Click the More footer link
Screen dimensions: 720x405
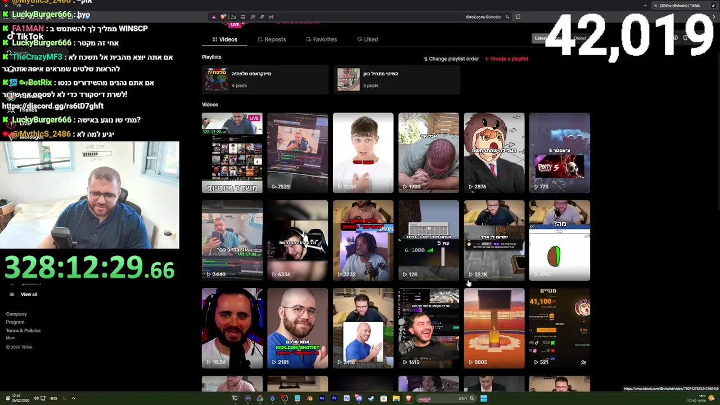(x=11, y=338)
